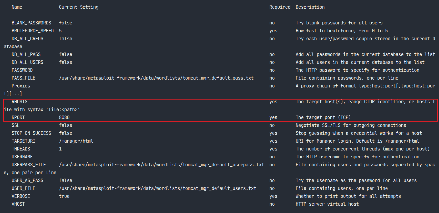Select the VERBOSE option name
The image size is (439, 213).
pos(21,196)
